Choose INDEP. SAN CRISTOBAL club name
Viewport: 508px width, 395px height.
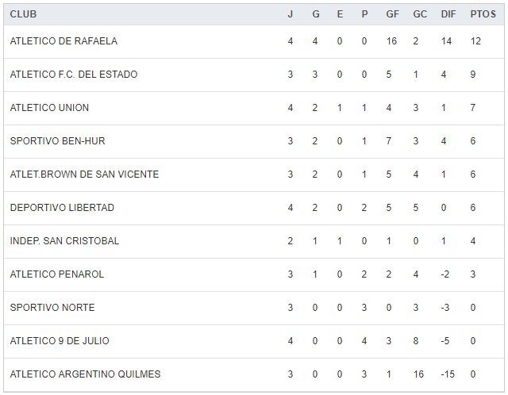pyautogui.click(x=64, y=241)
